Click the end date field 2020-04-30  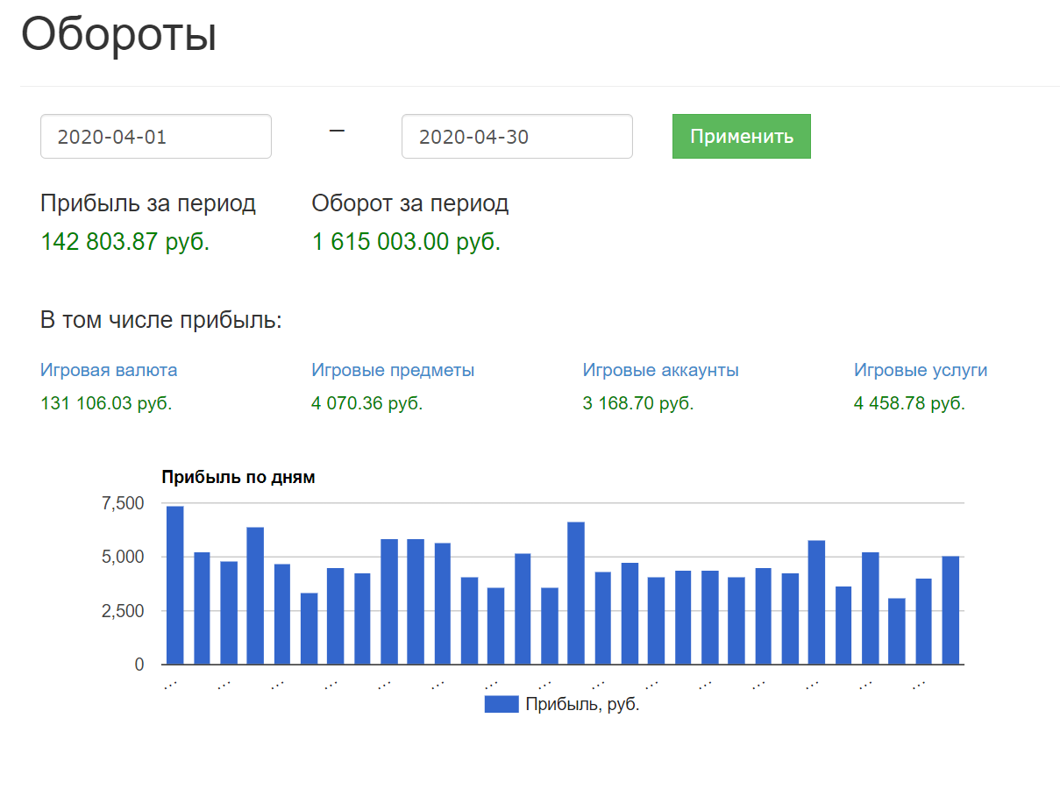tap(516, 137)
